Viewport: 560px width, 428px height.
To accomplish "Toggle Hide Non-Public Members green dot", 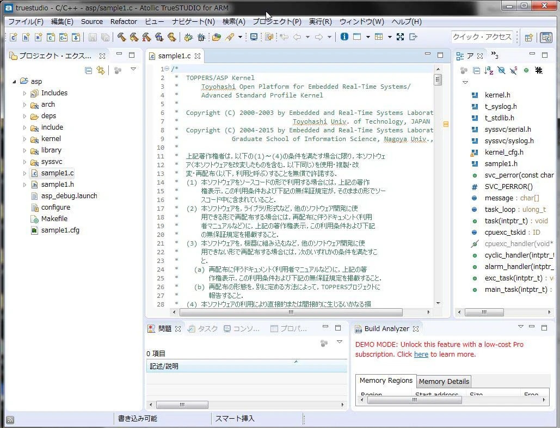I will [x=526, y=70].
